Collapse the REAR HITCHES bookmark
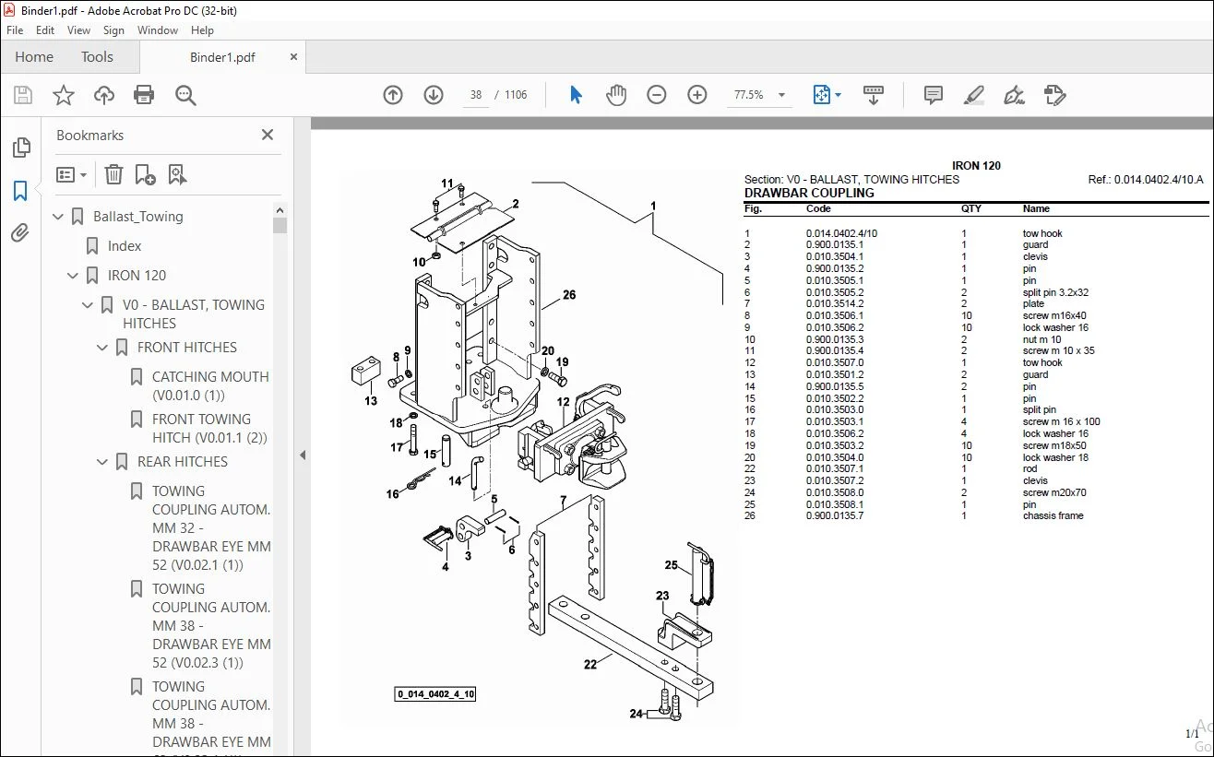Viewport: 1214px width, 757px height. (103, 462)
